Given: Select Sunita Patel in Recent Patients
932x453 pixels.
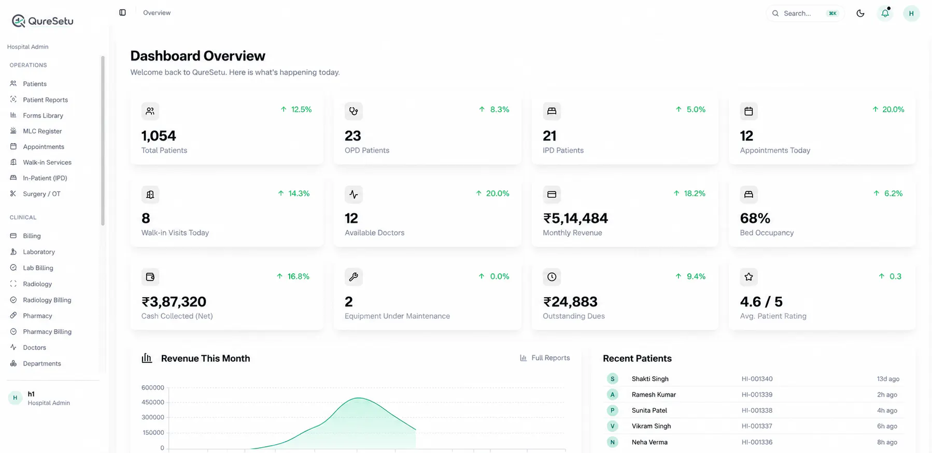Looking at the screenshot, I should click(x=753, y=411).
